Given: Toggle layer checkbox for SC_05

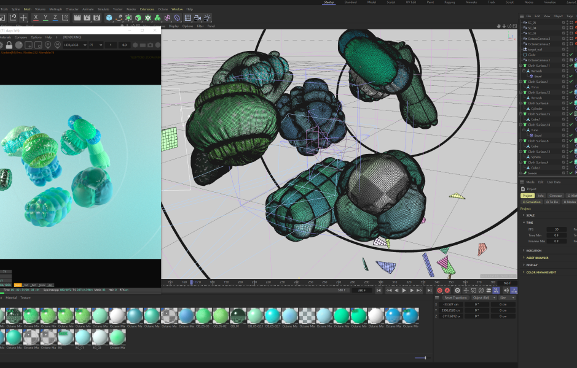Looking at the screenshot, I should (x=563, y=23).
